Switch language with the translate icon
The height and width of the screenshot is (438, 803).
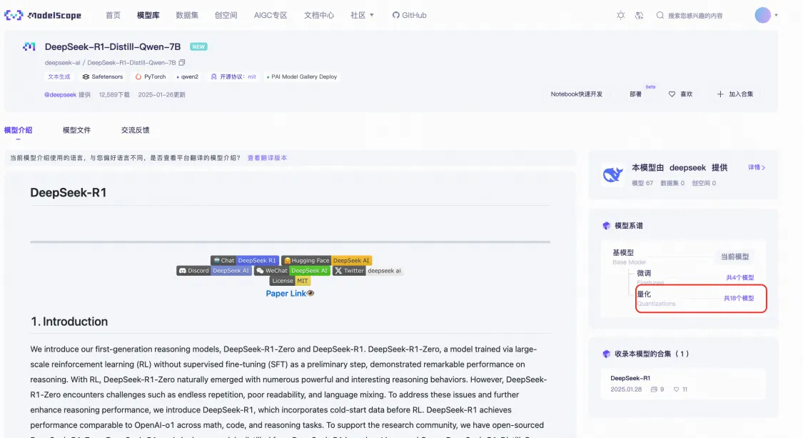(639, 16)
